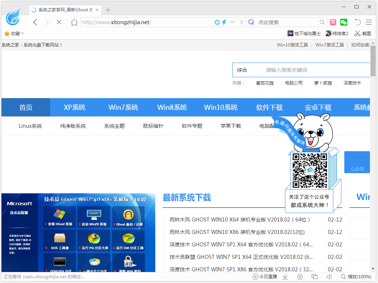Image resolution: width=378 pixels, height=283 pixels.
Task: Click the 截图 screenshot scissors tool
Action: (363, 34)
